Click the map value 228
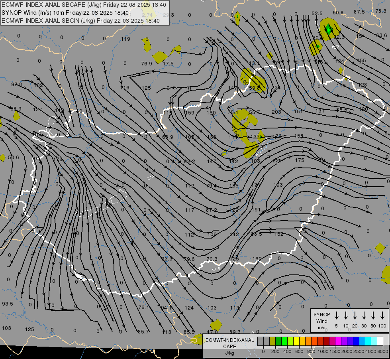This screenshot has height=359, width=390. tap(277, 161)
